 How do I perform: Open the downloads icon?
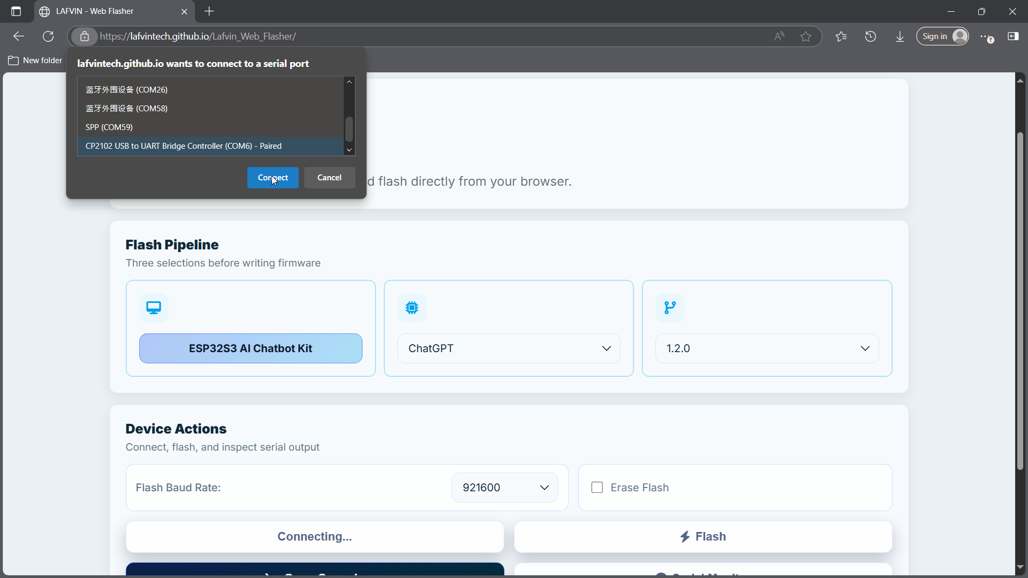pyautogui.click(x=900, y=36)
